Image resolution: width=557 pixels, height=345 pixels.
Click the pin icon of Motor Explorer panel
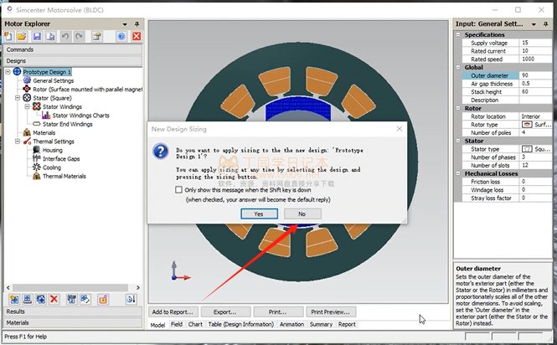coord(126,24)
